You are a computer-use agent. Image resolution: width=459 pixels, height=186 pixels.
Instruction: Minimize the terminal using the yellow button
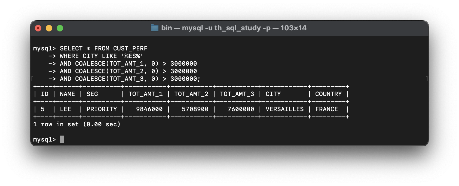pyautogui.click(x=49, y=28)
